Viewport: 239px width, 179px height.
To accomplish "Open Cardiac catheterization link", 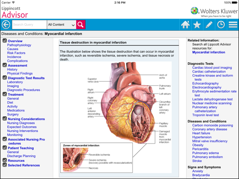I will [x=209, y=71].
